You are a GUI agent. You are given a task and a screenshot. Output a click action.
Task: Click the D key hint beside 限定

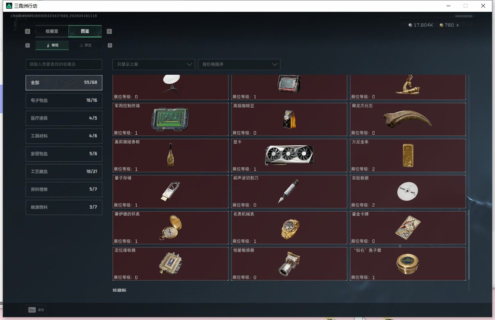tap(110, 45)
